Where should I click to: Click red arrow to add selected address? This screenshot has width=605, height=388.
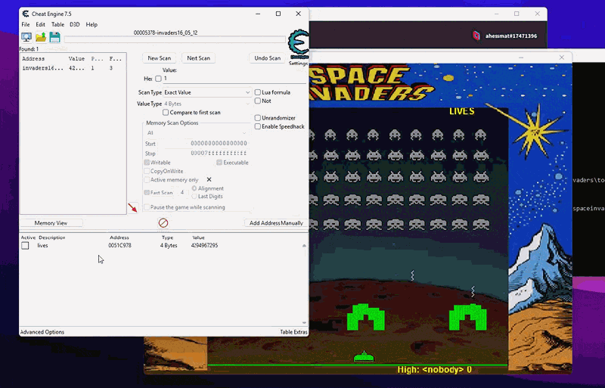coord(133,208)
